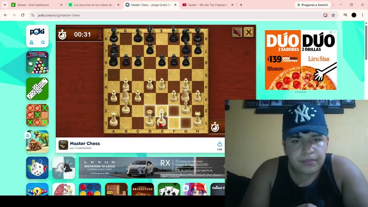Expand the tab search dropdown
Screen dimensions: 368x207
click(5, 5)
